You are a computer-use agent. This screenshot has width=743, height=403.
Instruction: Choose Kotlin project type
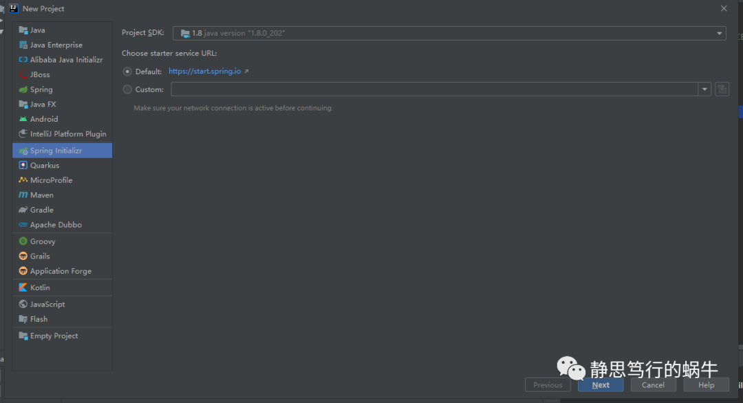click(x=62, y=287)
